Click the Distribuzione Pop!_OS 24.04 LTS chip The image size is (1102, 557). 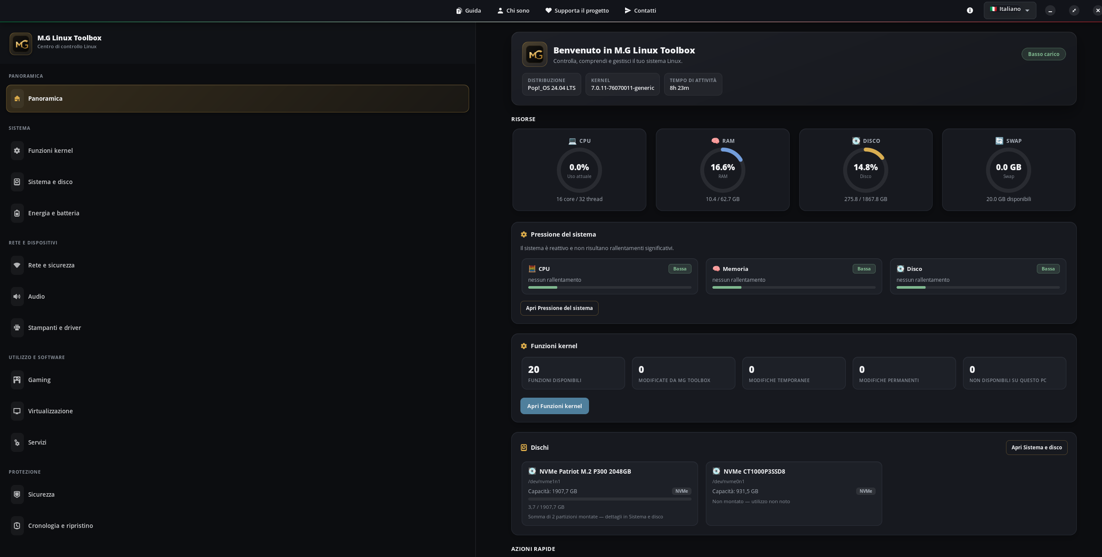click(x=552, y=84)
